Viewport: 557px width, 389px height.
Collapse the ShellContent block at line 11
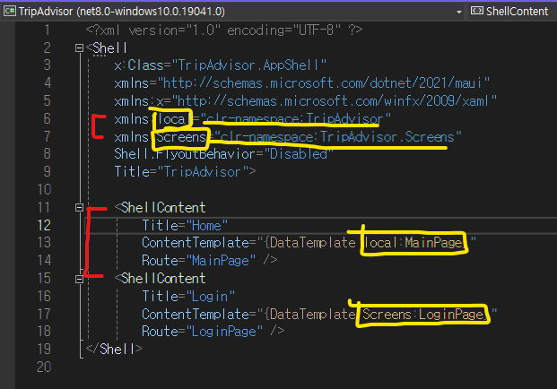(80, 208)
